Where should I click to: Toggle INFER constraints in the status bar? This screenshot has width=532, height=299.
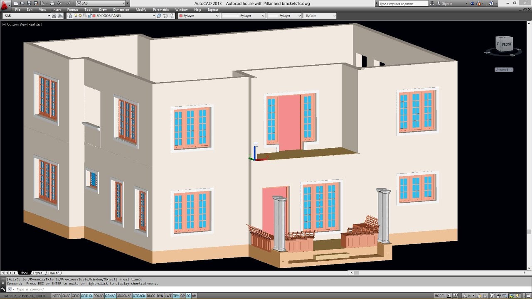click(x=56, y=296)
